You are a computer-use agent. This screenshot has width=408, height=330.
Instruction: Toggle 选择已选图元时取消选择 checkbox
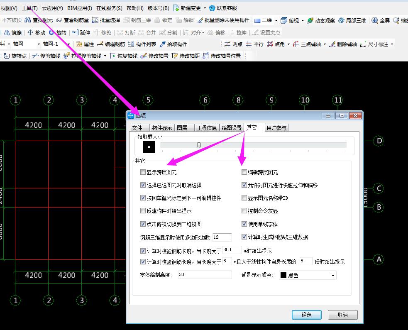[143, 185]
